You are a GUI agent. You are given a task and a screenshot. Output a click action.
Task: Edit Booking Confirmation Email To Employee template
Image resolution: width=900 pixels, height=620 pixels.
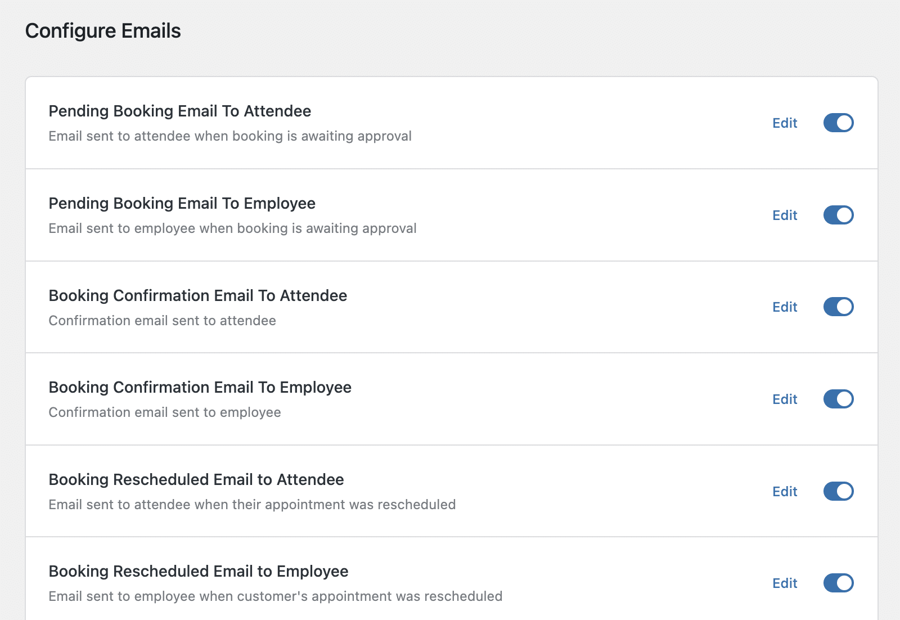[785, 399]
